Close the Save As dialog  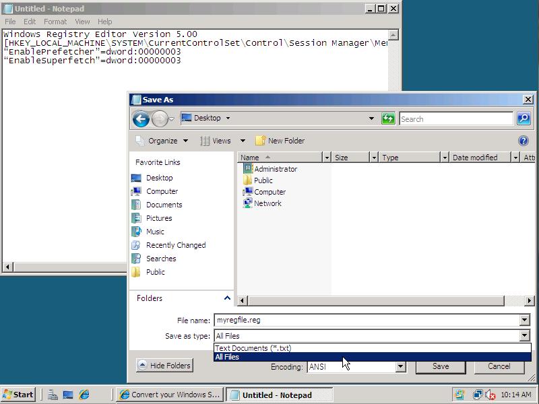pos(528,100)
